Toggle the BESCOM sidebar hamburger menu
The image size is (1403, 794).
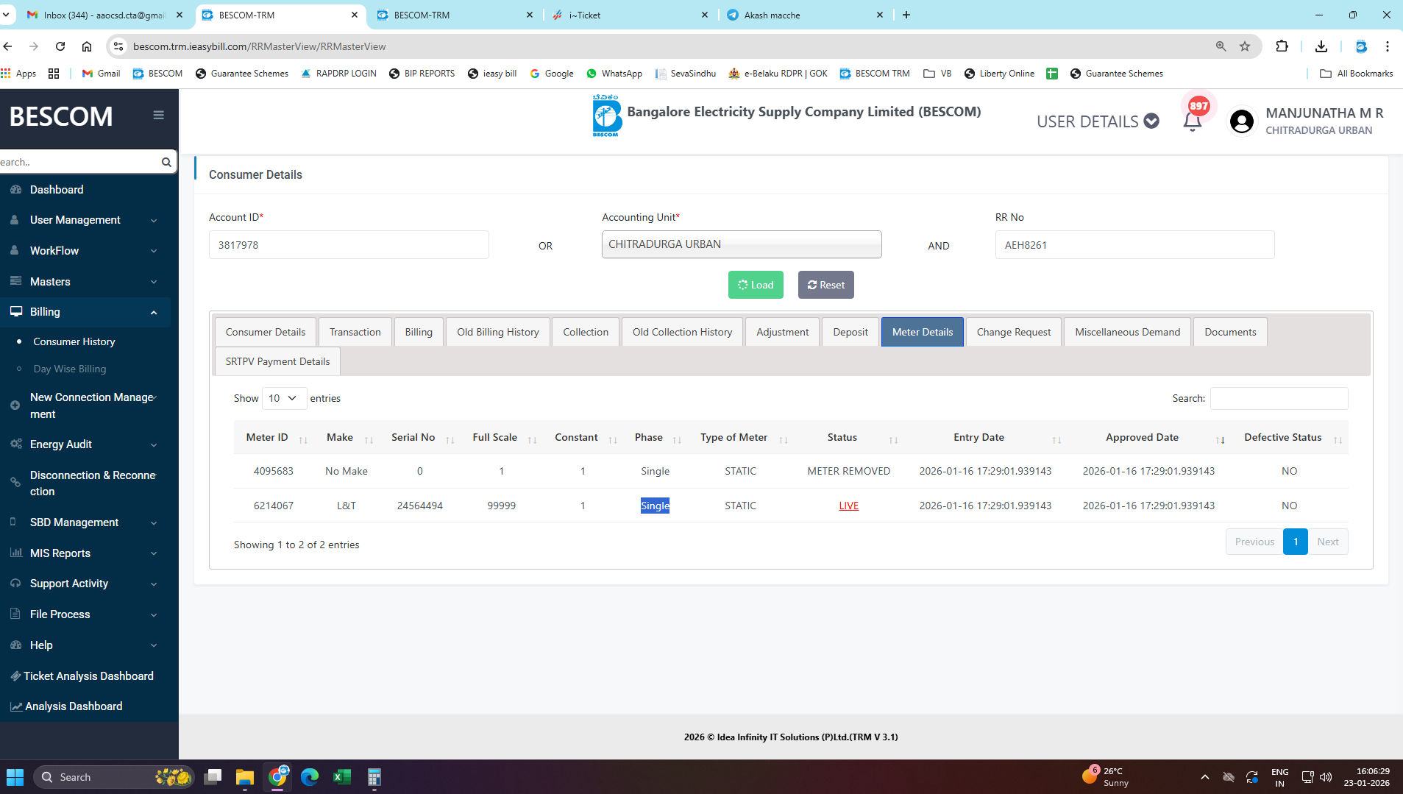(x=158, y=115)
